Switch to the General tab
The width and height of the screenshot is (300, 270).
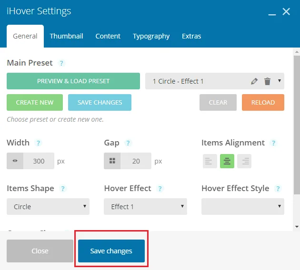tap(25, 36)
